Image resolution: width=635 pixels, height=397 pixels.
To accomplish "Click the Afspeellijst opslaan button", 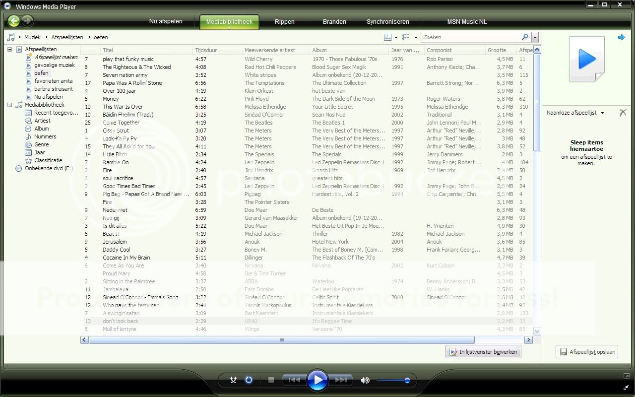I will click(x=587, y=352).
